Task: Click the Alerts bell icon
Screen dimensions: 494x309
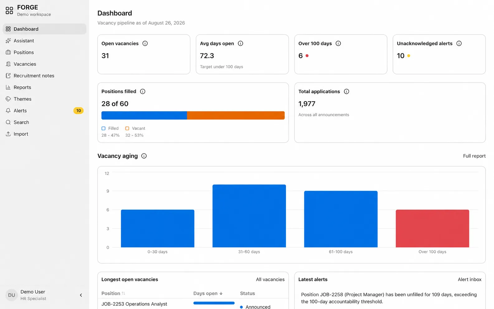Action: [x=8, y=111]
